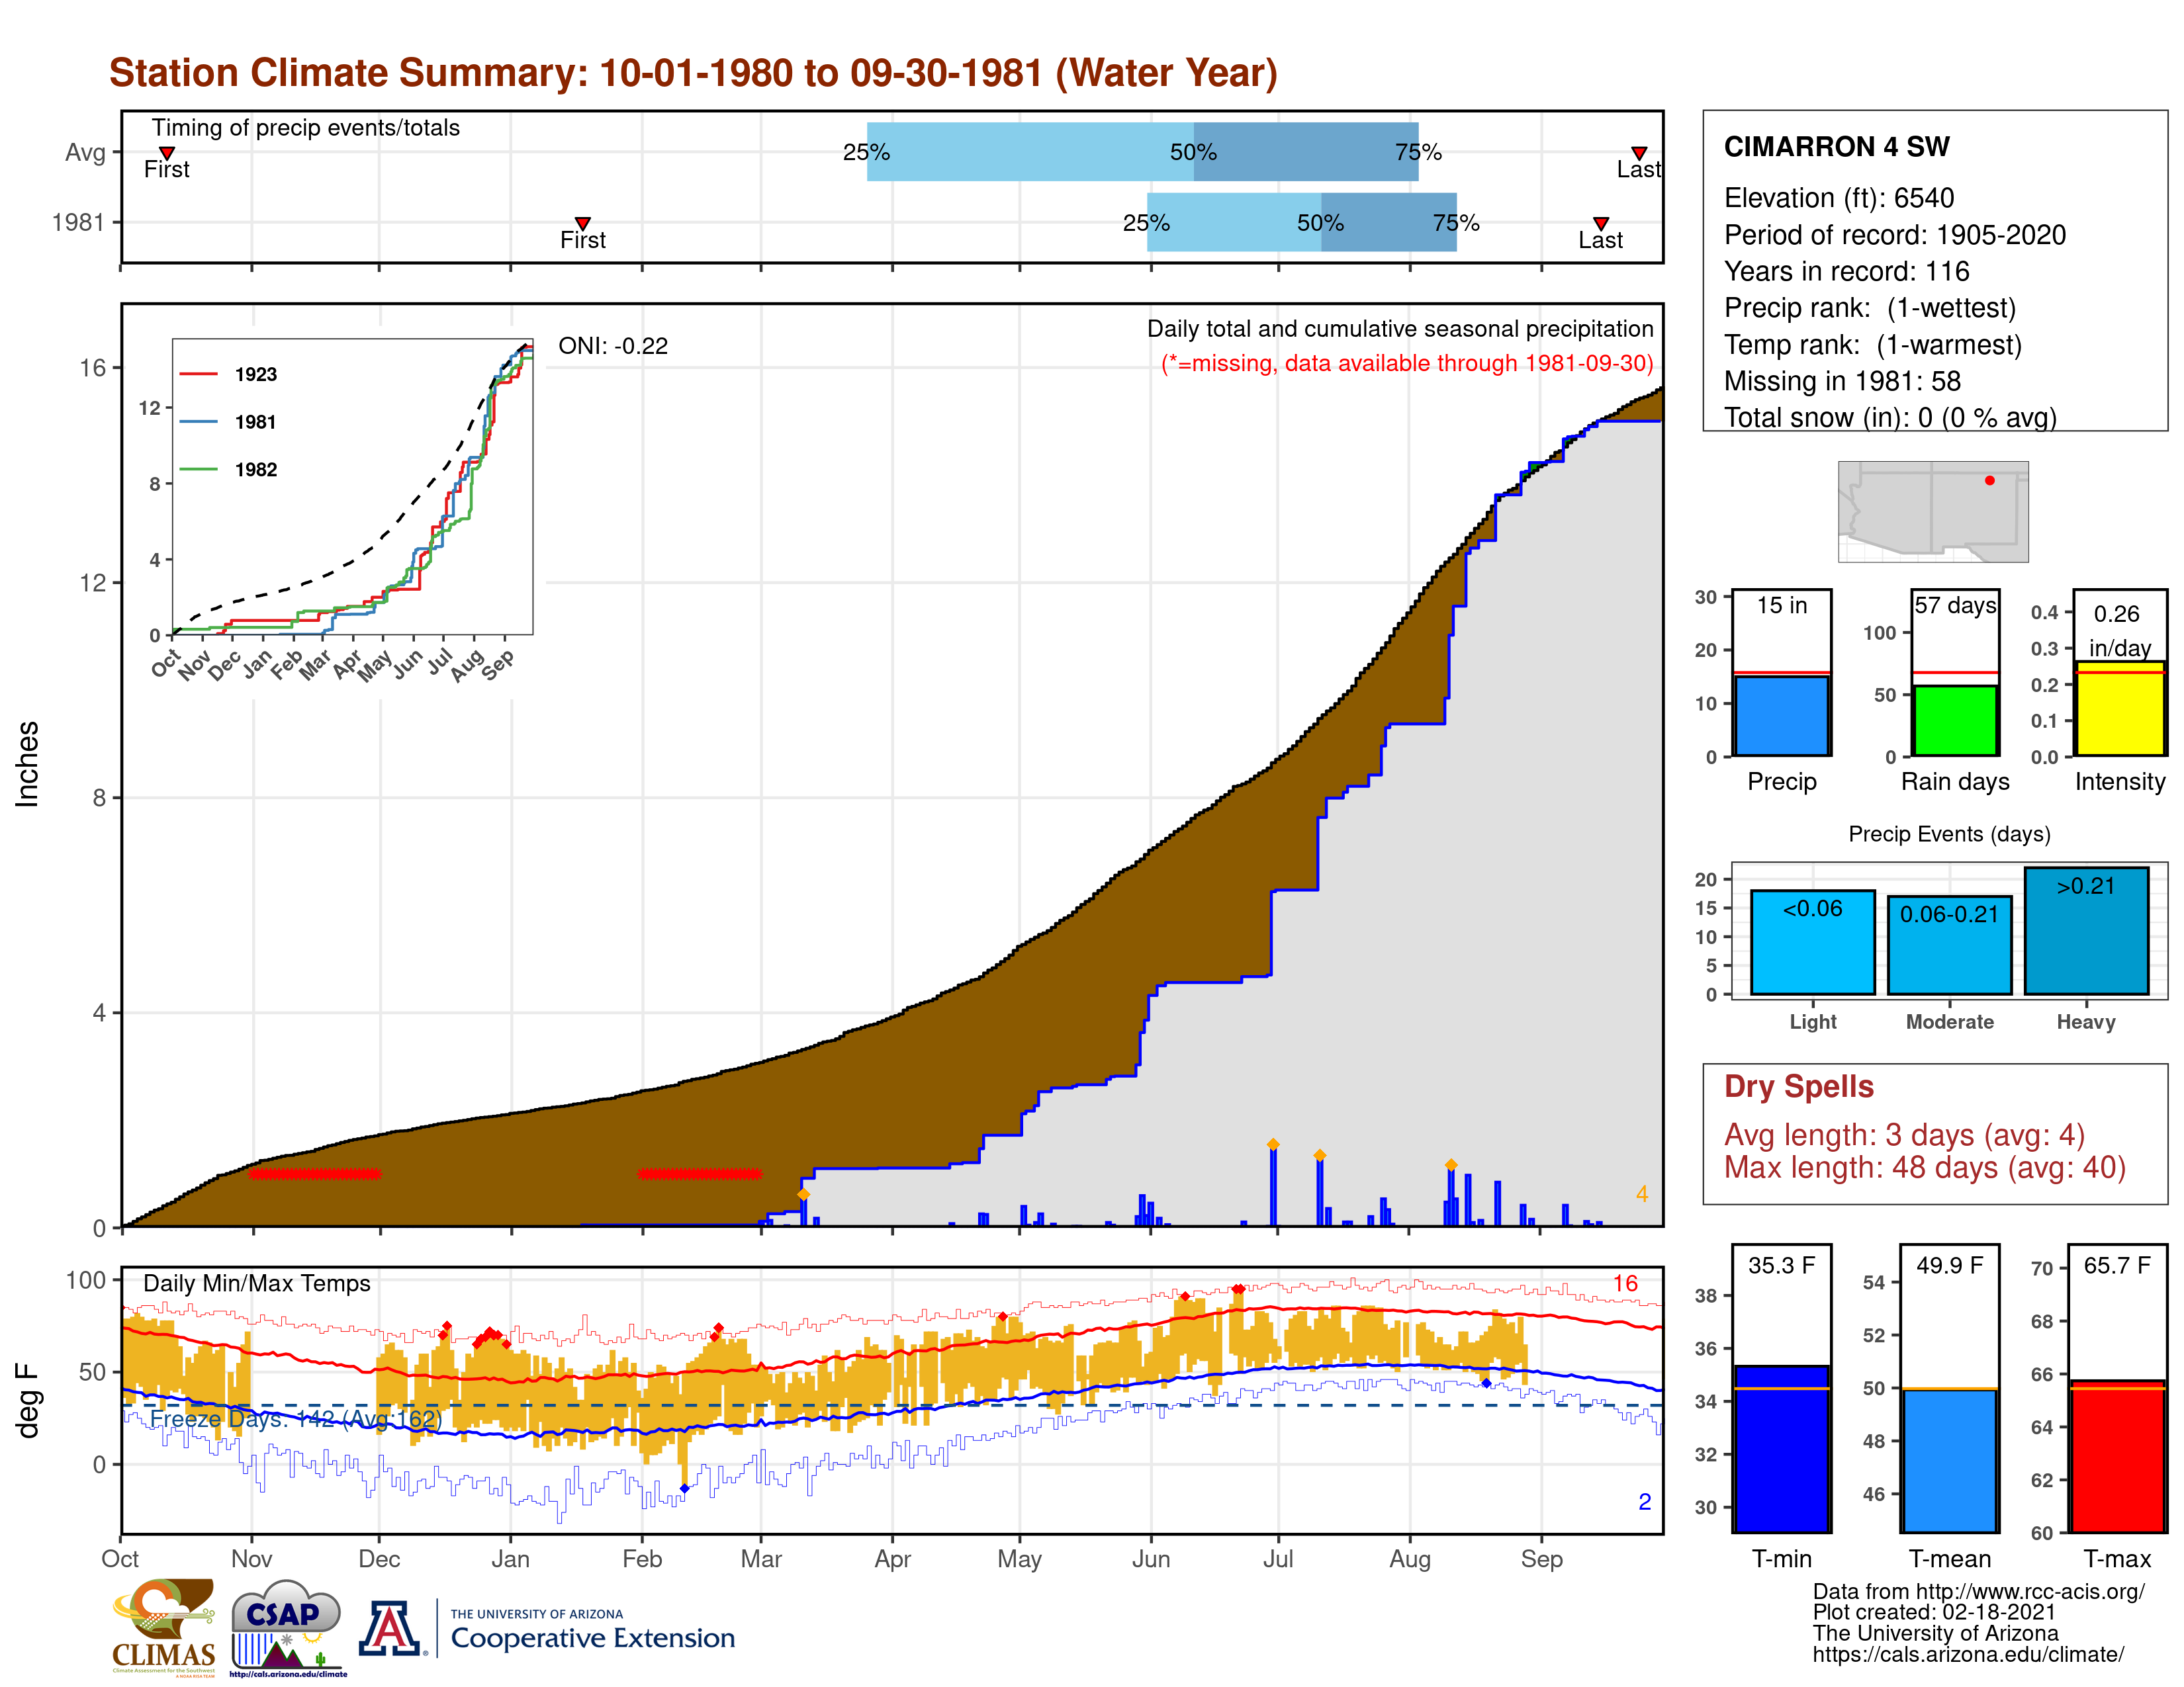Click the Dry Spells heading
Viewport: 2184px width, 1687px height.
tap(1798, 1086)
